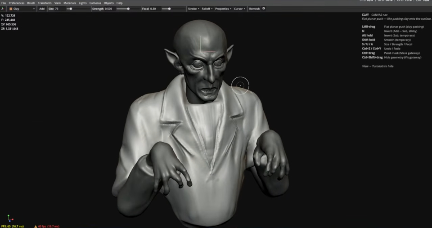Open the Preferences menu
432x228 pixels.
(x=17, y=3)
